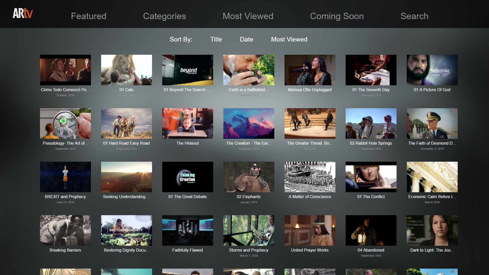Viewport: 489px width, 275px height.
Task: Open the Categories menu
Action: [165, 16]
